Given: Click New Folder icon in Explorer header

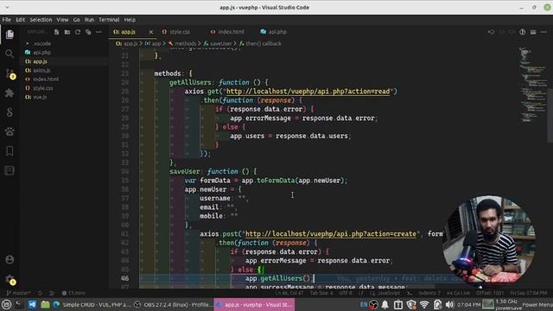Looking at the screenshot, I should tap(67, 32).
